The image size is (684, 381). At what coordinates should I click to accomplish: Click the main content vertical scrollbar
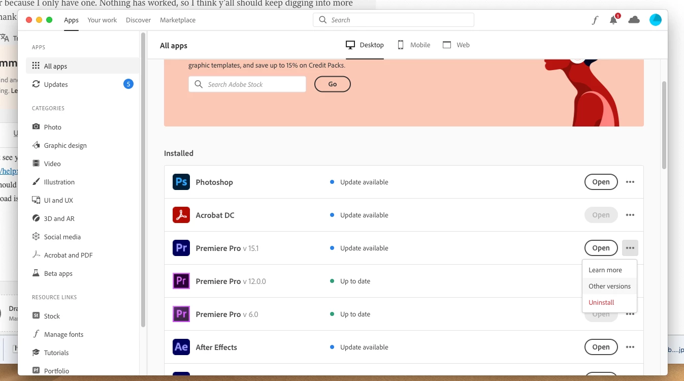pyautogui.click(x=664, y=124)
